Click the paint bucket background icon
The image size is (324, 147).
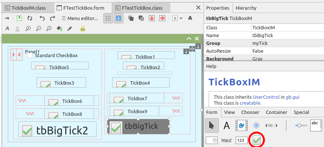[x=59, y=29]
